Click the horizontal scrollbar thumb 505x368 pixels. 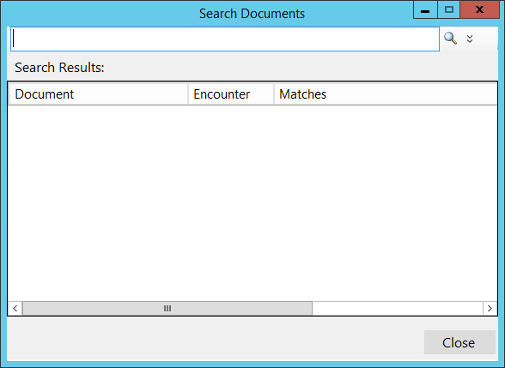click(x=167, y=309)
